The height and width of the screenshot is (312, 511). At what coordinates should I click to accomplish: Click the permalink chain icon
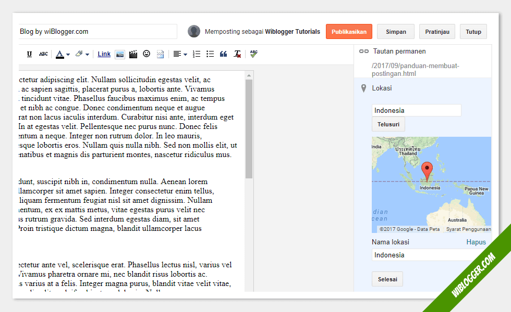pos(364,51)
